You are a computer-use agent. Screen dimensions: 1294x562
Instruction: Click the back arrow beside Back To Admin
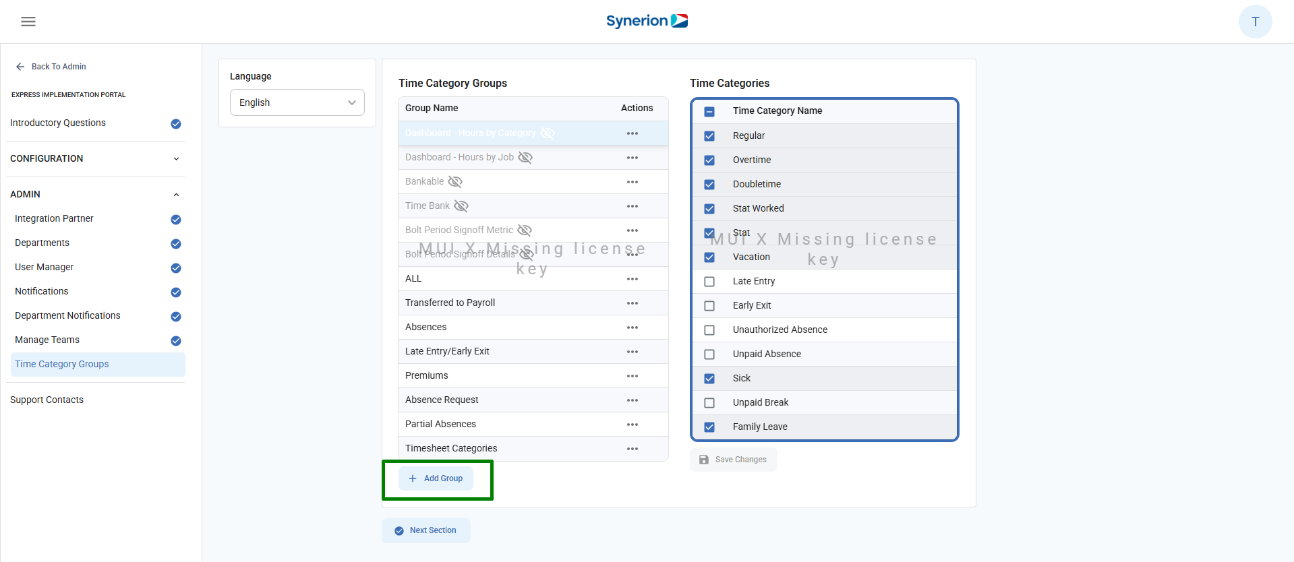pyautogui.click(x=20, y=67)
